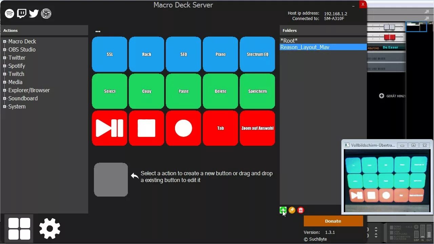This screenshot has width=434, height=244.
Task: Expand the Spotify actions node
Action: [5, 66]
